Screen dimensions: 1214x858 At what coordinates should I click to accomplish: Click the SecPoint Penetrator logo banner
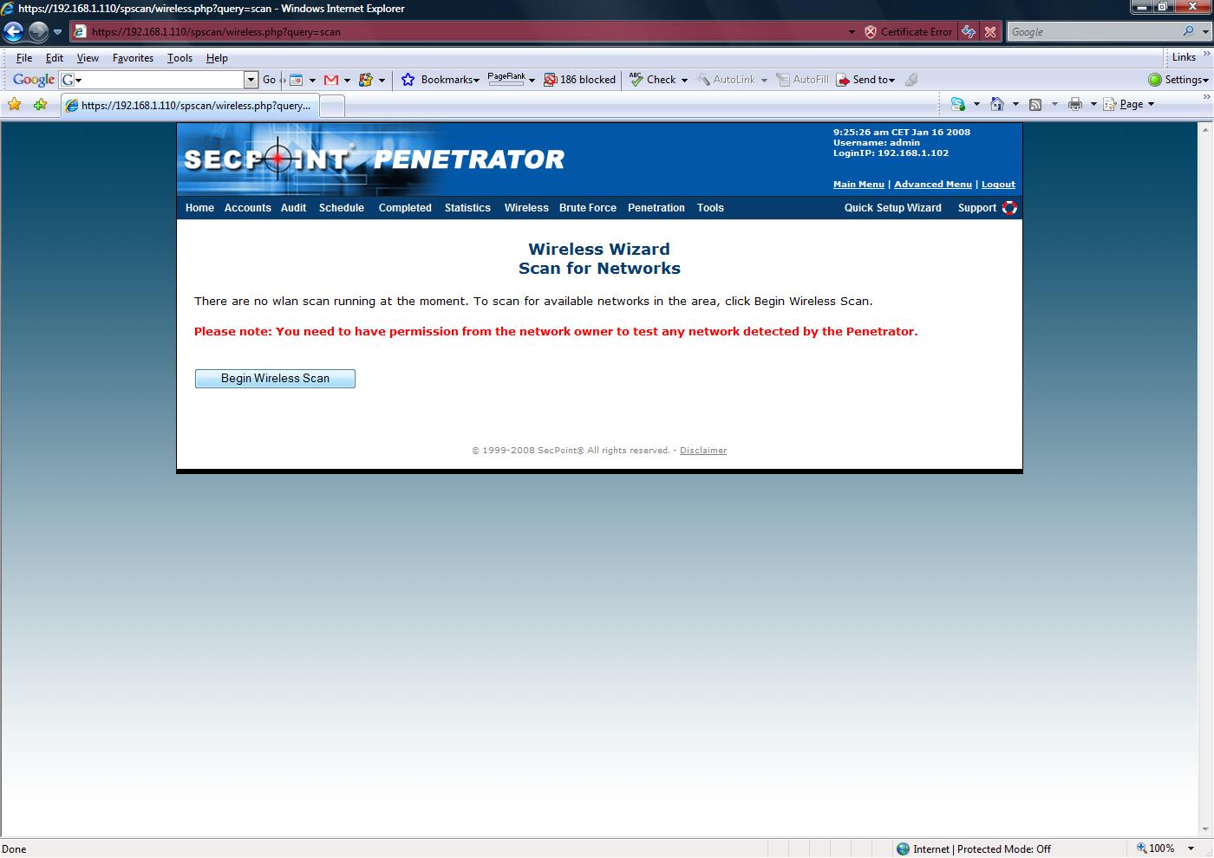click(x=375, y=159)
